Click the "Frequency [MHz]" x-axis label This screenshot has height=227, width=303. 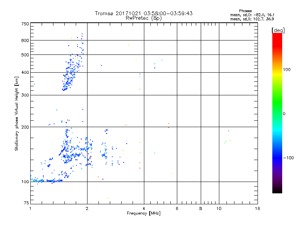pyautogui.click(x=144, y=213)
